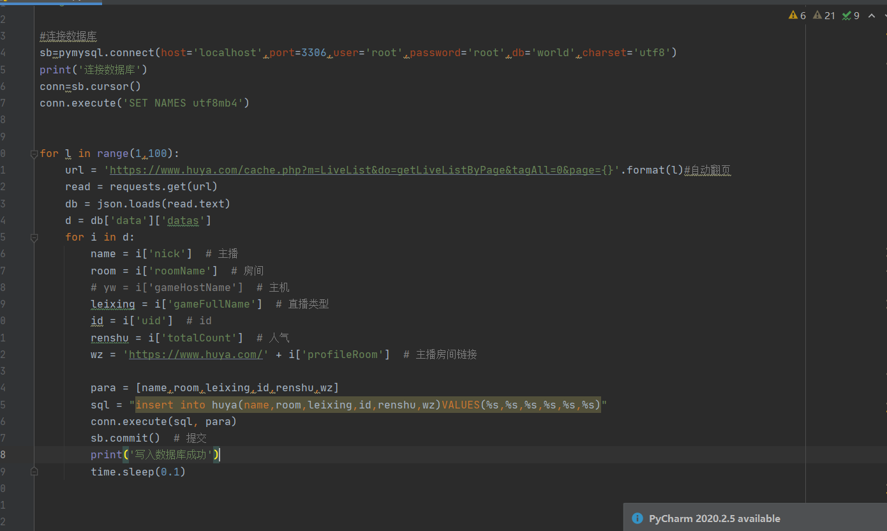The width and height of the screenshot is (887, 531).
Task: Click the '#自动翻页' comment
Action: [707, 170]
